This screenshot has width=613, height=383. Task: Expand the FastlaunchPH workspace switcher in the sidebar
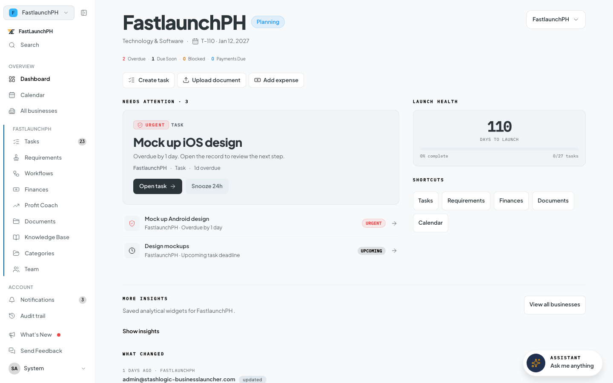click(x=39, y=13)
